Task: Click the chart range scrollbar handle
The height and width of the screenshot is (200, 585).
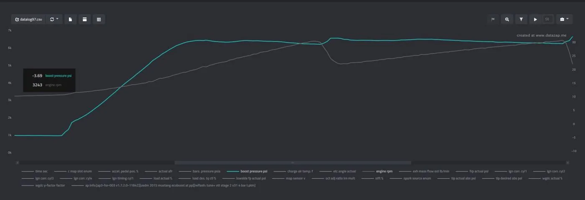Action: click(x=292, y=162)
